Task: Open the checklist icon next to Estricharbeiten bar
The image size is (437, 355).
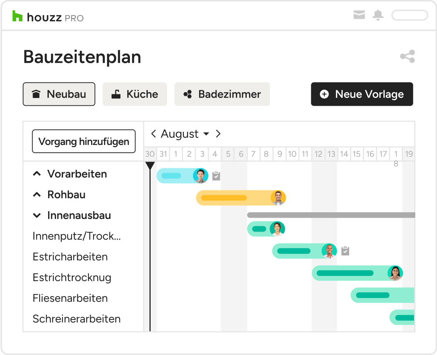Action: click(345, 251)
